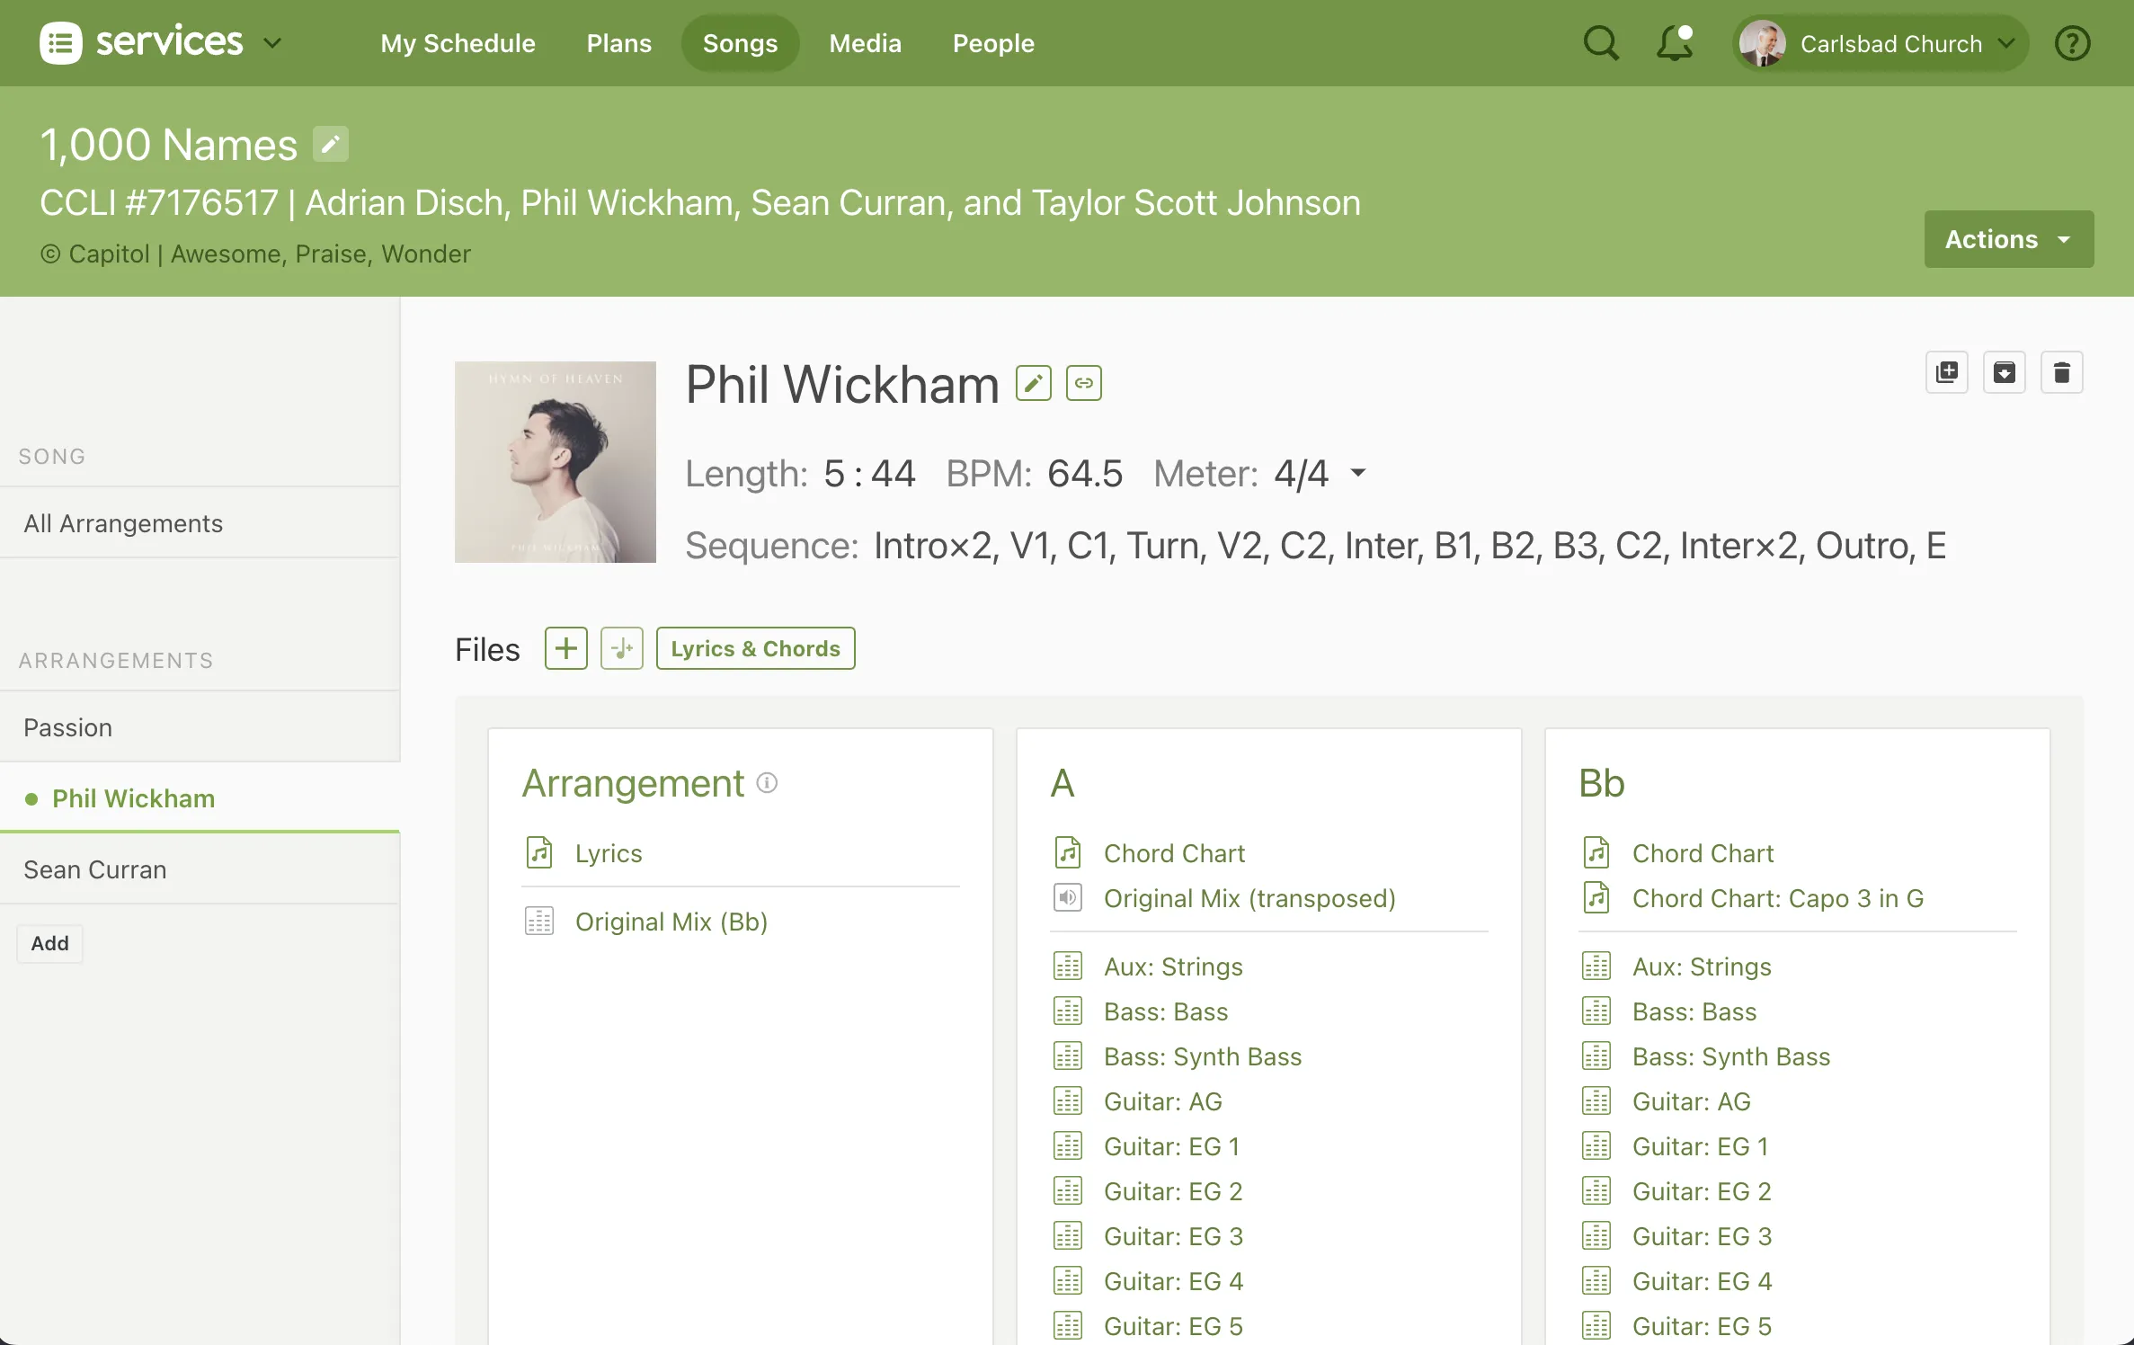Go to the Media section

[865, 42]
